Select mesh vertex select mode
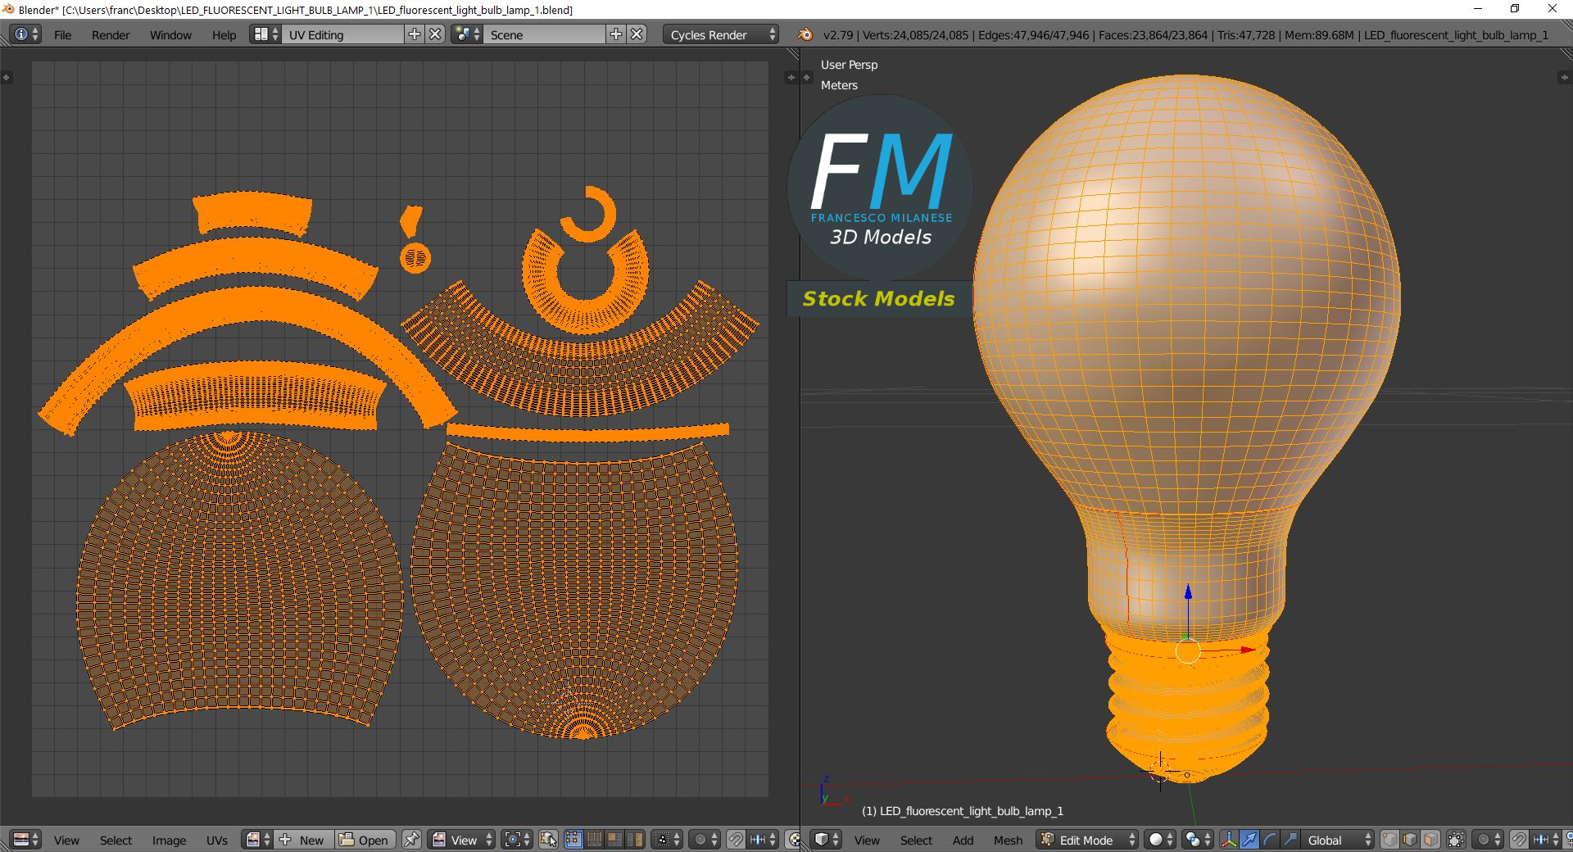Image resolution: width=1573 pixels, height=852 pixels. click(1389, 840)
